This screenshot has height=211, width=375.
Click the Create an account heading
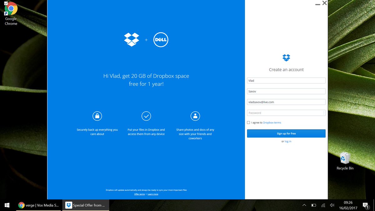pyautogui.click(x=286, y=70)
